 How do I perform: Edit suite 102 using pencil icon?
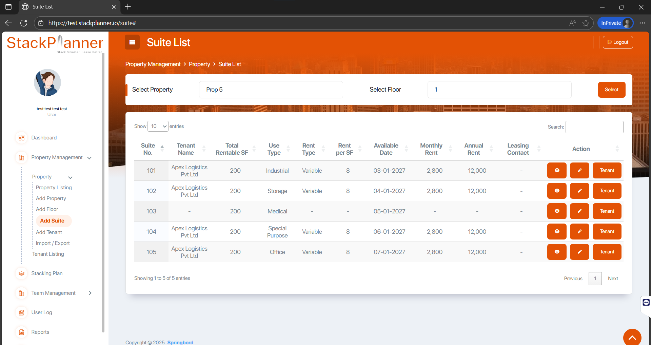coord(579,191)
